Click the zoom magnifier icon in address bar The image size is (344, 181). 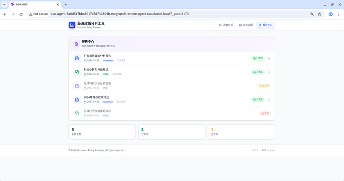point(312,14)
